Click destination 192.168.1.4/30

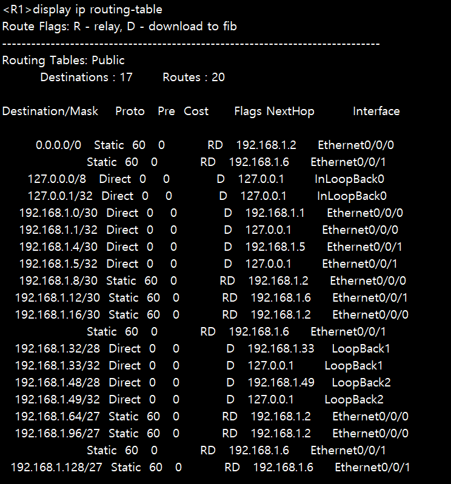click(58, 247)
